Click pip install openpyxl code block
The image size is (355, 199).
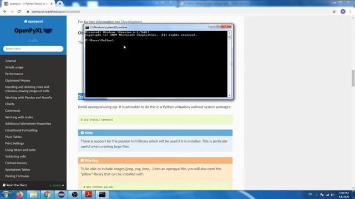155,119
